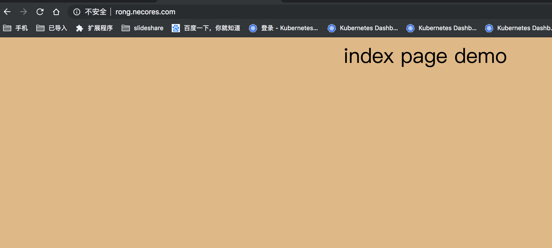Open the 已导入 bookmarks folder
Screen dimensions: 552x248
[52, 28]
